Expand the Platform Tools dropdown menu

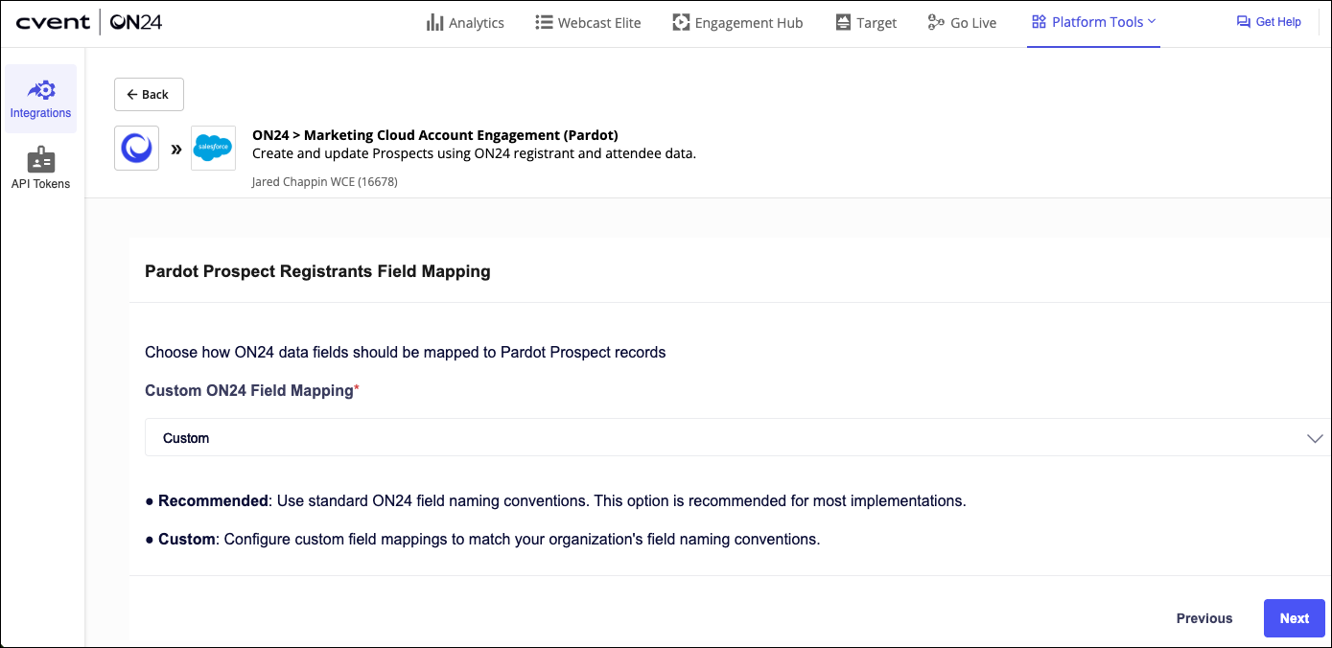1093,22
